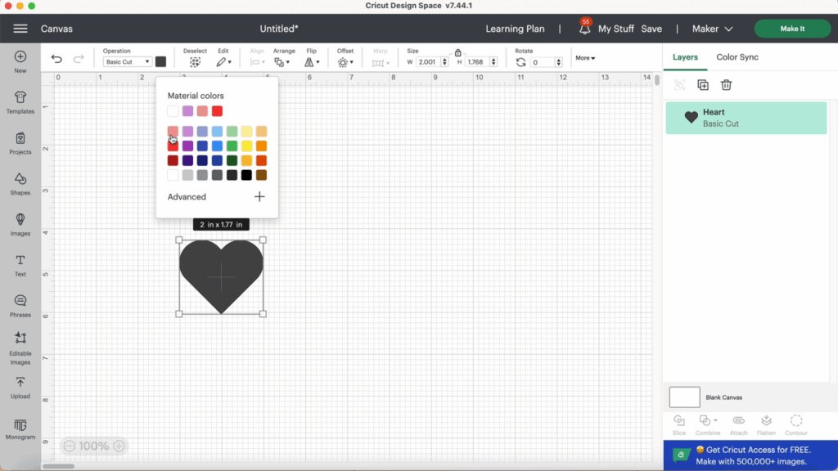Switch to the Layers tab
This screenshot has height=471, width=838.
[685, 57]
